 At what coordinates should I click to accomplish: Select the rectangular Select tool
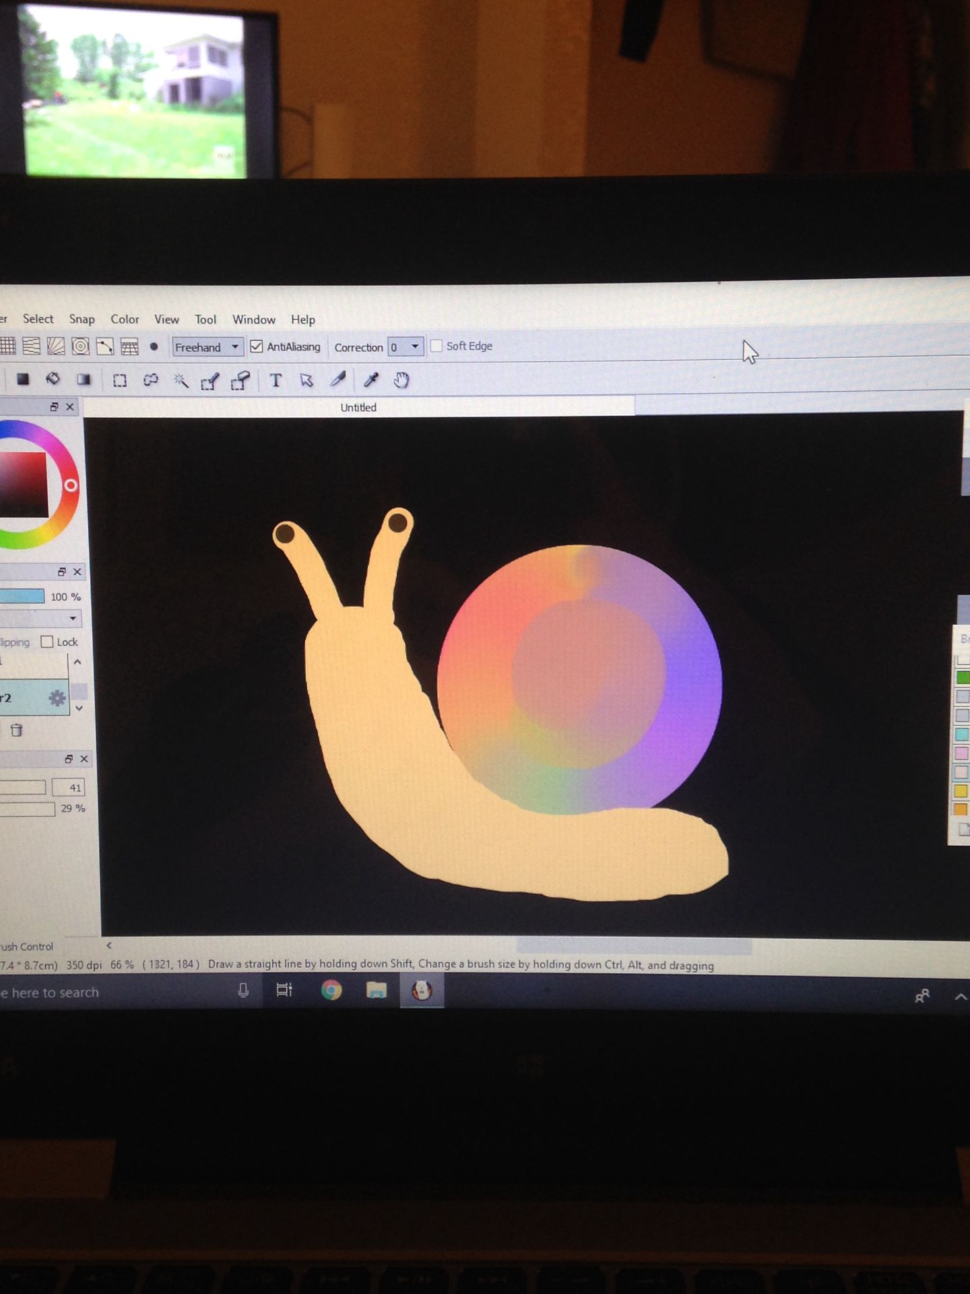tap(119, 381)
